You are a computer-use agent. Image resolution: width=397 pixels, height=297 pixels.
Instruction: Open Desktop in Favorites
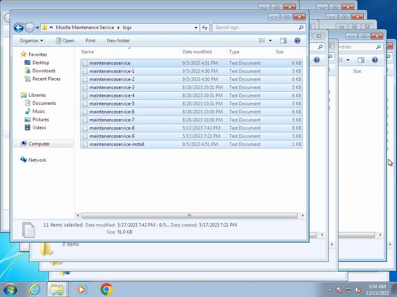click(40, 63)
